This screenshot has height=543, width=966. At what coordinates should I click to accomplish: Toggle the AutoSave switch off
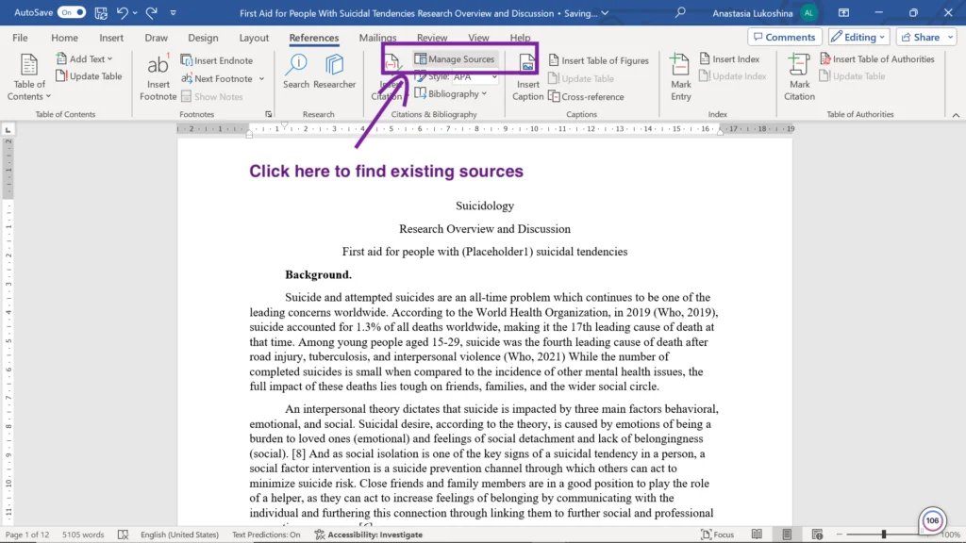coord(71,12)
